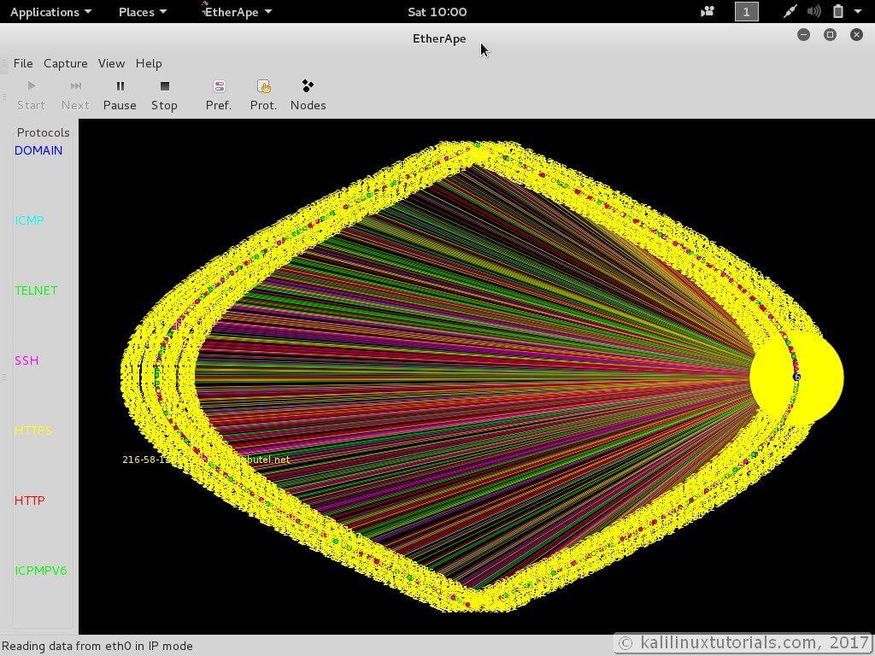
Task: Click the screen recording camera icon
Action: point(707,12)
